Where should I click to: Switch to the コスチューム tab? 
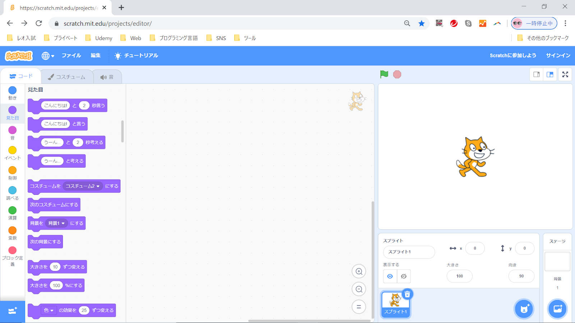coord(67,77)
